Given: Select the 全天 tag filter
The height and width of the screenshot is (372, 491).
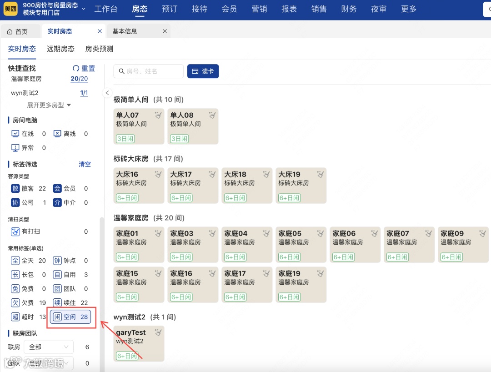Looking at the screenshot, I should [29, 261].
